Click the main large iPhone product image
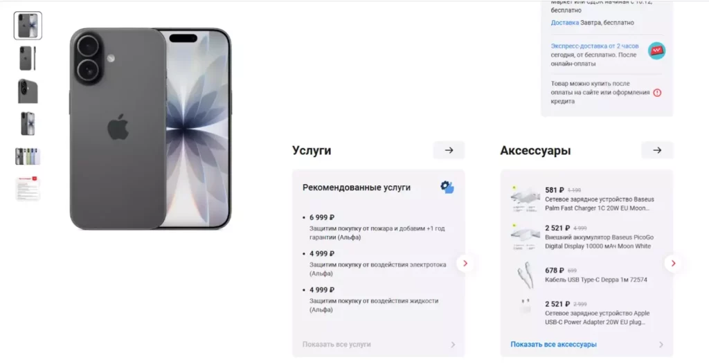The height and width of the screenshot is (364, 709). [x=150, y=129]
